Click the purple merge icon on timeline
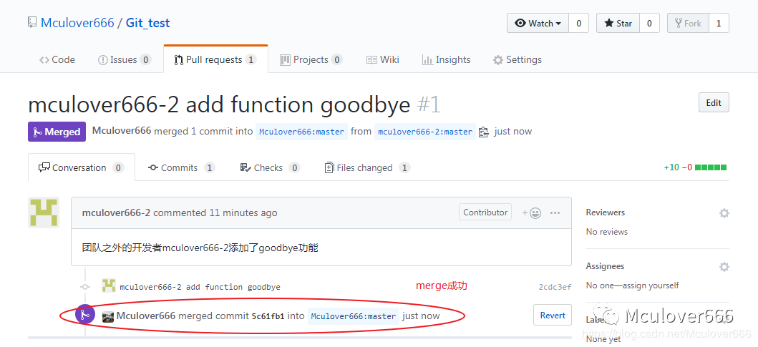Image resolution: width=758 pixels, height=347 pixels. pyautogui.click(x=85, y=315)
